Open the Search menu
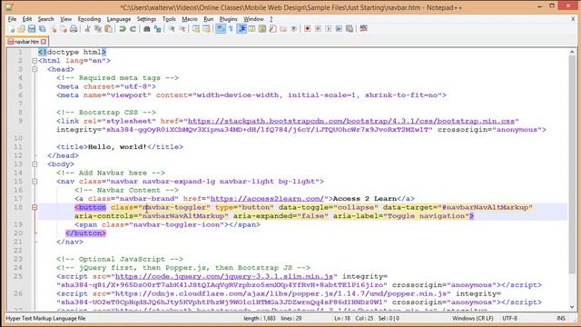 tap(46, 19)
